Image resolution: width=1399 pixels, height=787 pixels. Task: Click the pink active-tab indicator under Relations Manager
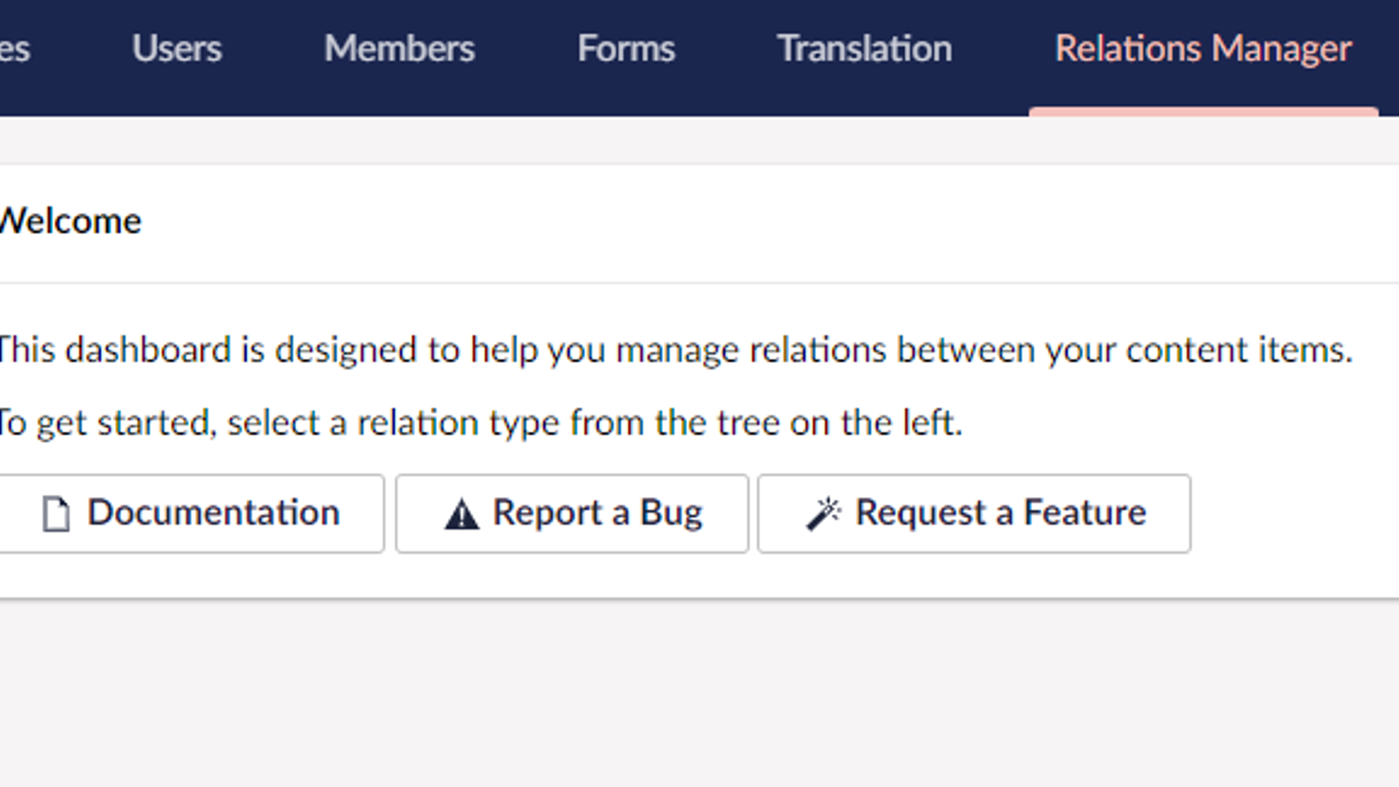tap(1203, 109)
